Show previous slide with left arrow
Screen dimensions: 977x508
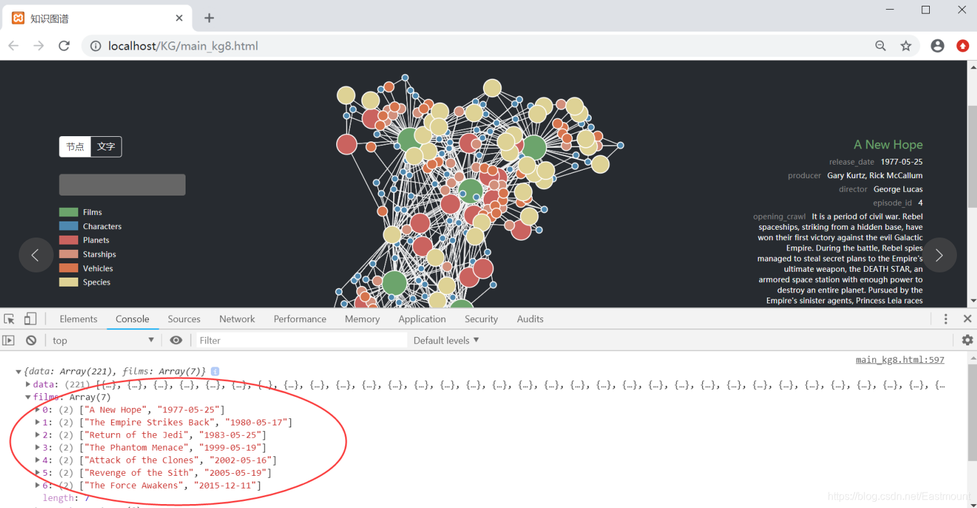(x=36, y=255)
